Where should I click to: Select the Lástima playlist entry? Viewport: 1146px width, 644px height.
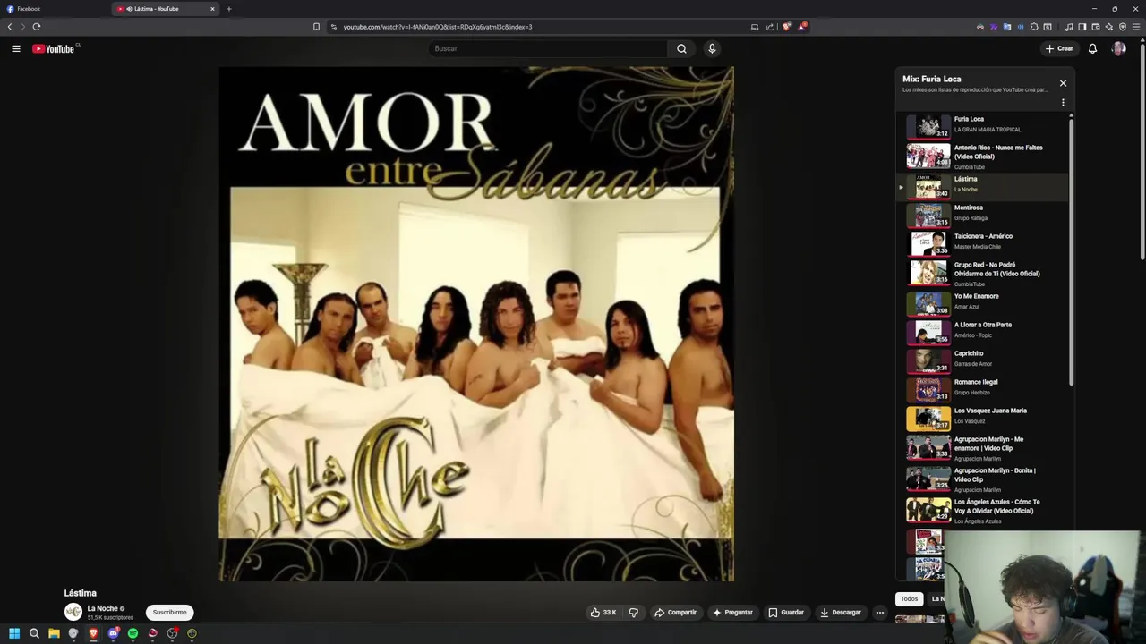point(983,186)
